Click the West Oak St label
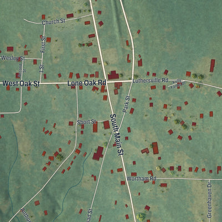 pyautogui.click(x=21, y=83)
